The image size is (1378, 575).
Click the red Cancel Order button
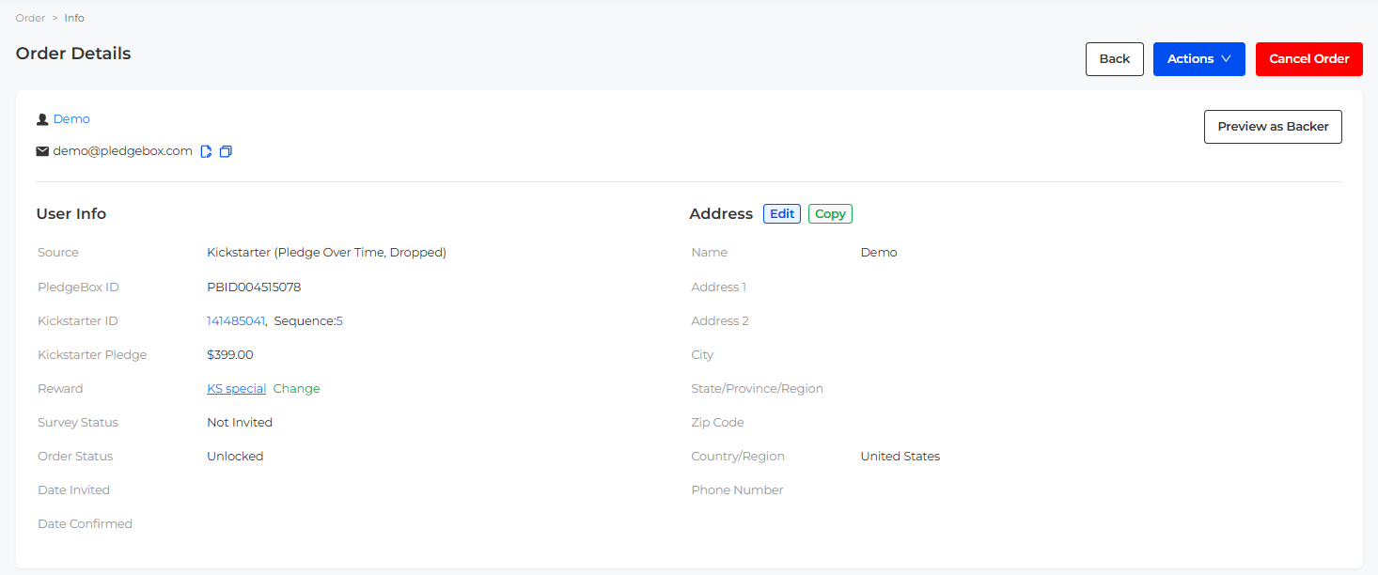[x=1308, y=59]
